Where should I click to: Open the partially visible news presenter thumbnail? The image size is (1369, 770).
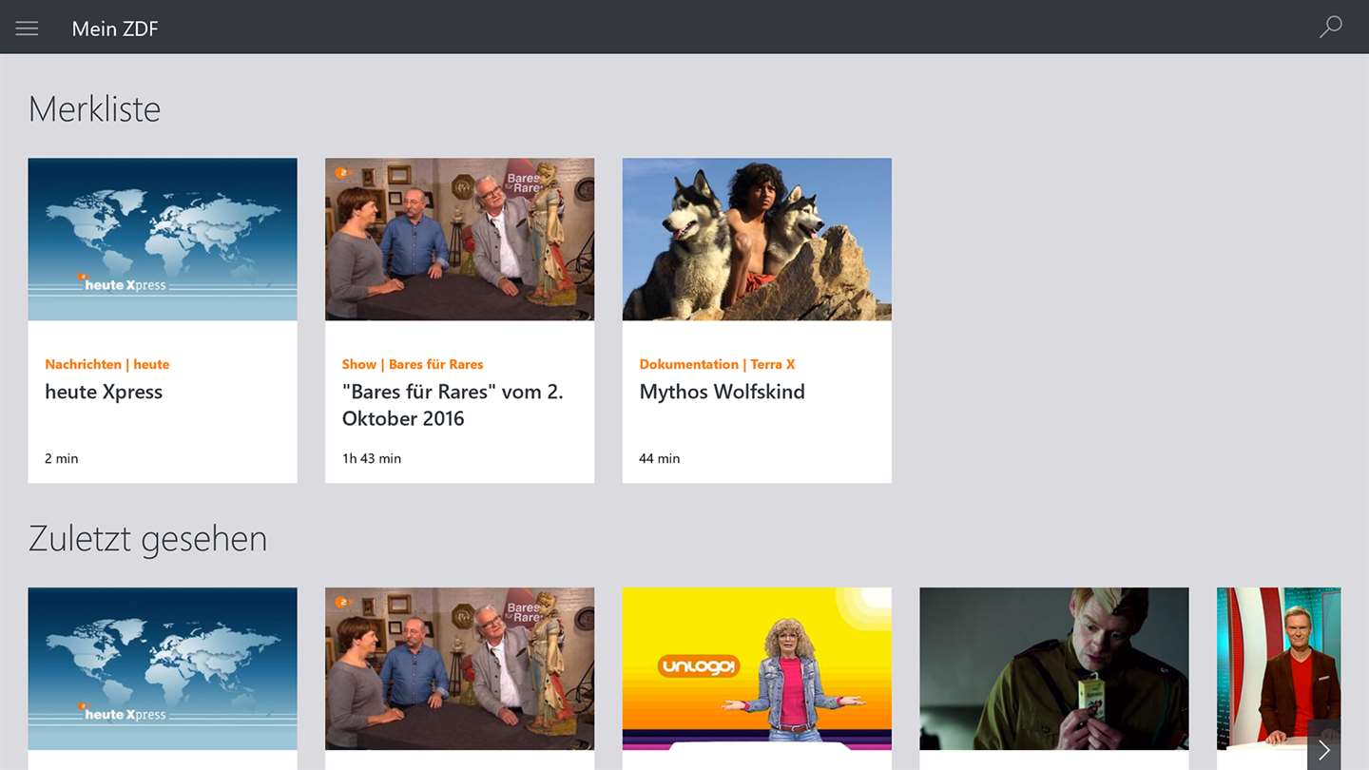coord(1279,669)
